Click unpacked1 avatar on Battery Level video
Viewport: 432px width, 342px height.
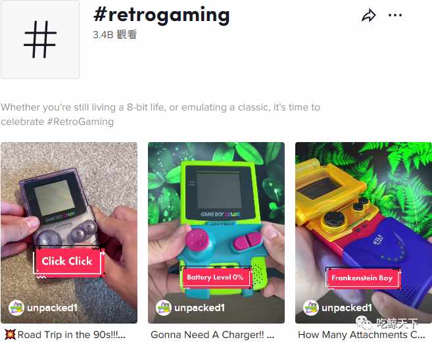click(164, 308)
